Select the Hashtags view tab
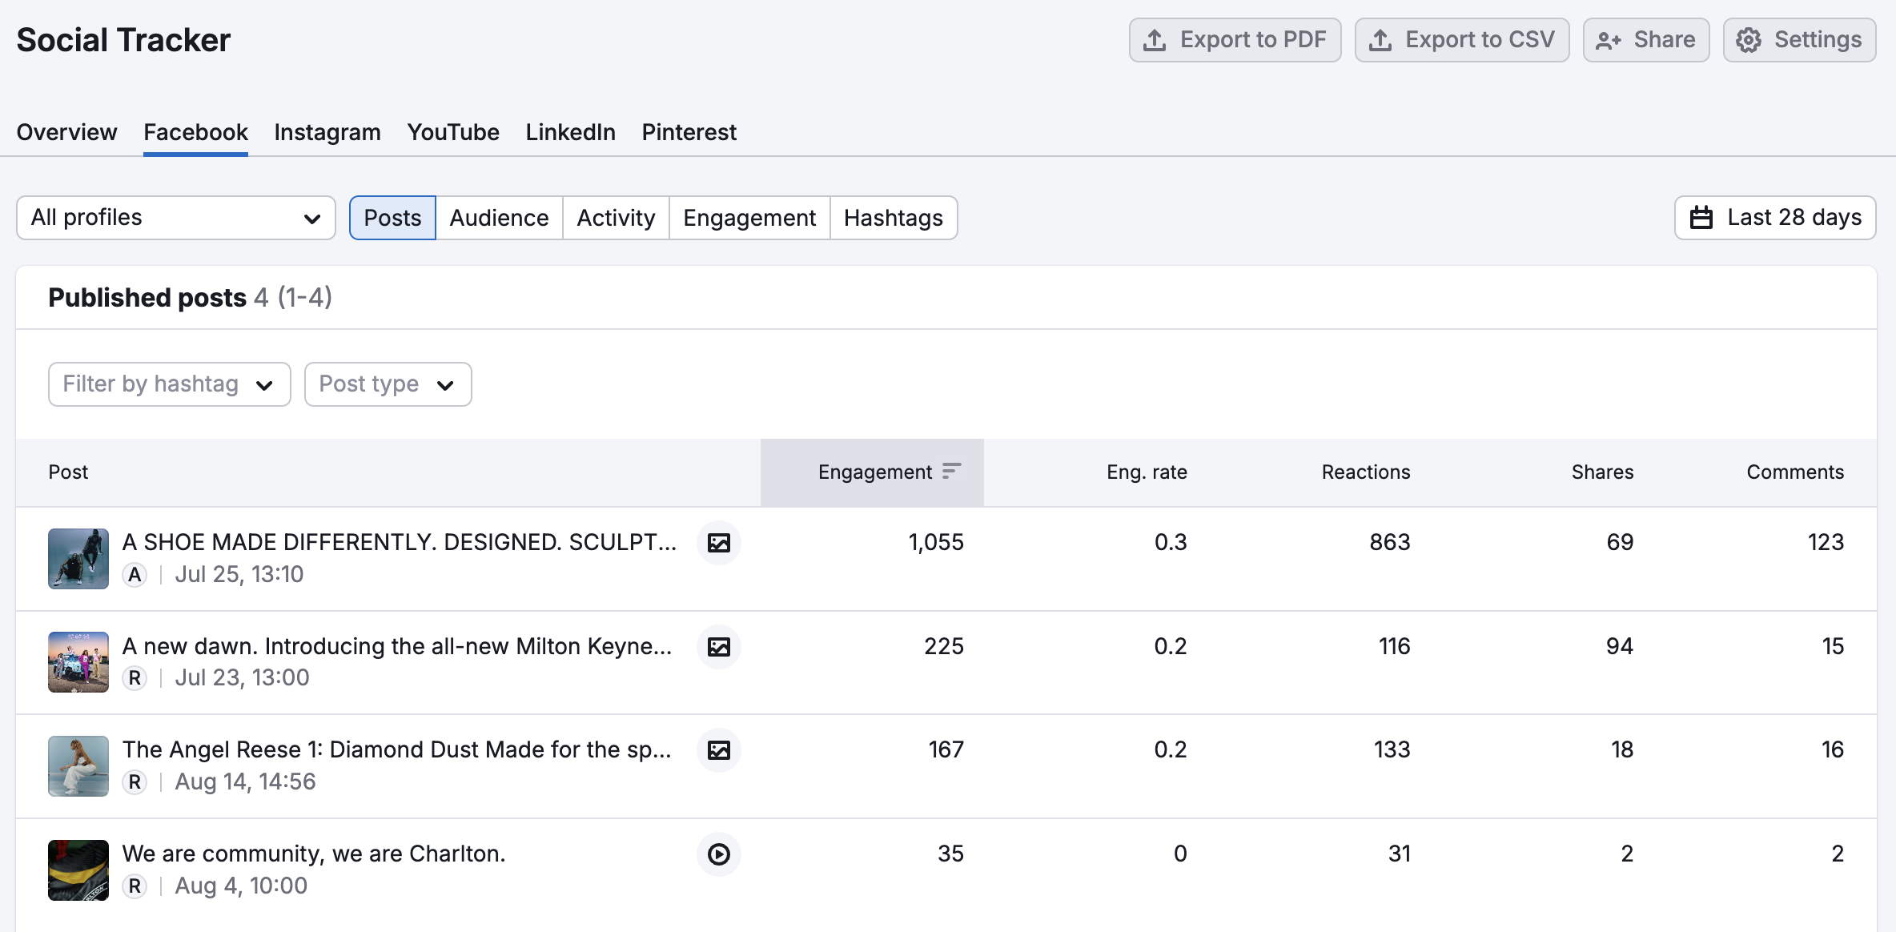 (894, 217)
